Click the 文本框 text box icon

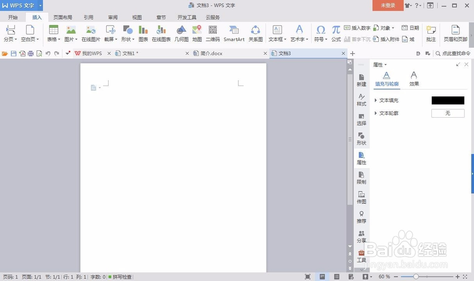[277, 30]
